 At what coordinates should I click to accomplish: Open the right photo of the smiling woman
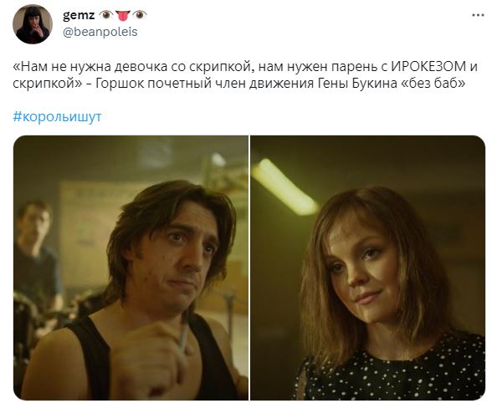click(x=367, y=268)
